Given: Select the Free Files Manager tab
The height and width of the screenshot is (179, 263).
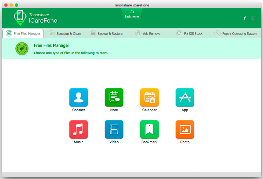Looking at the screenshot, I should click(23, 33).
